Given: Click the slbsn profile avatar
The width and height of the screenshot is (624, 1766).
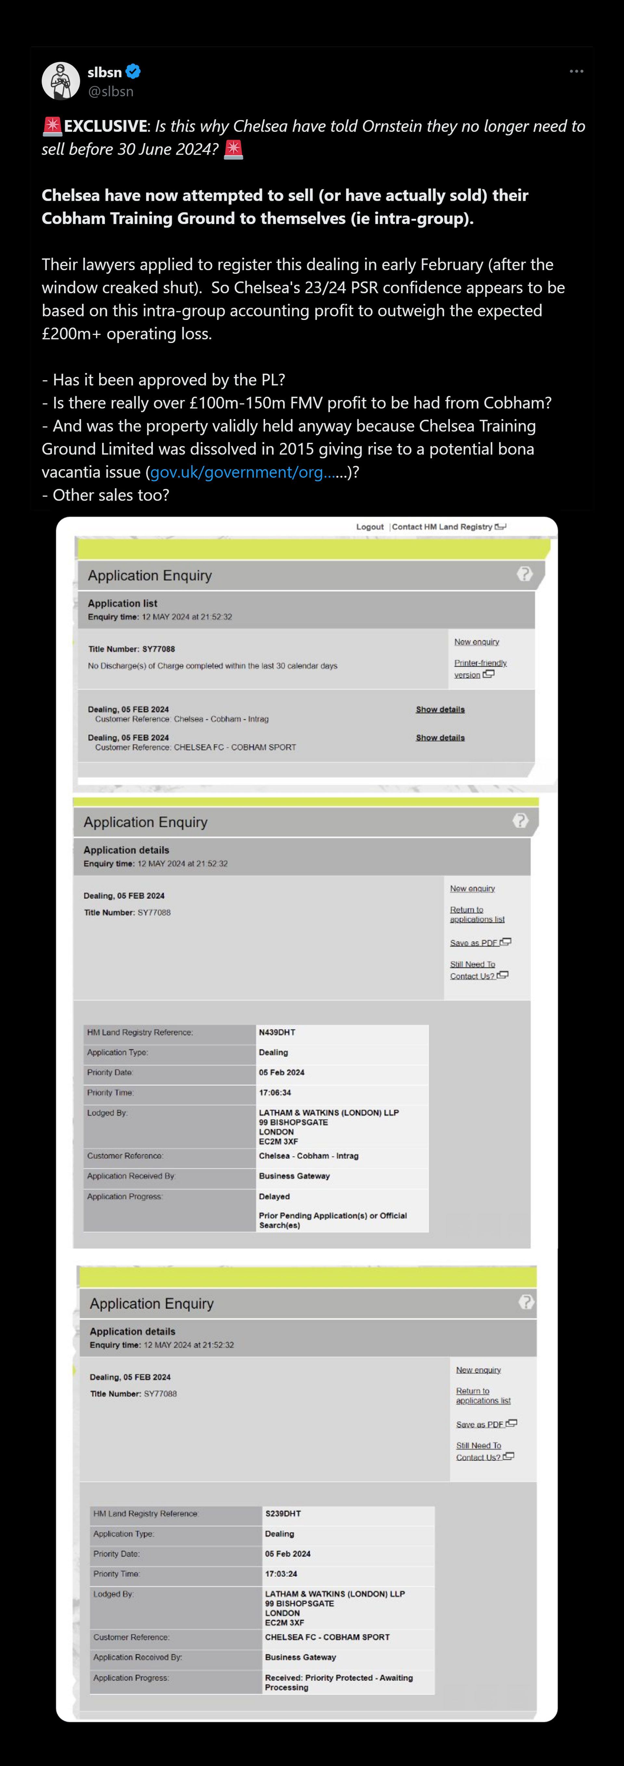Looking at the screenshot, I should click(61, 81).
